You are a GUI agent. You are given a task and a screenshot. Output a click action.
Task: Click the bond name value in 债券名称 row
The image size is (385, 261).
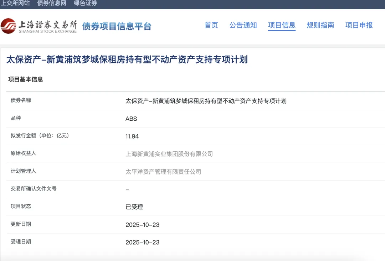click(x=206, y=101)
